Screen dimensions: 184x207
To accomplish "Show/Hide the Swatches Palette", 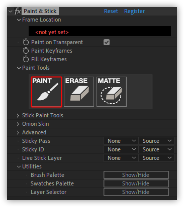I will (x=136, y=183).
